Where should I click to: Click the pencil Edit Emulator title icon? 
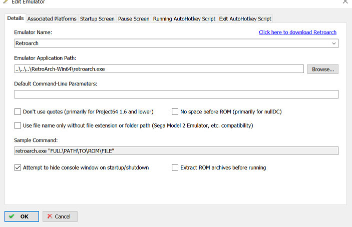click(6, 1)
